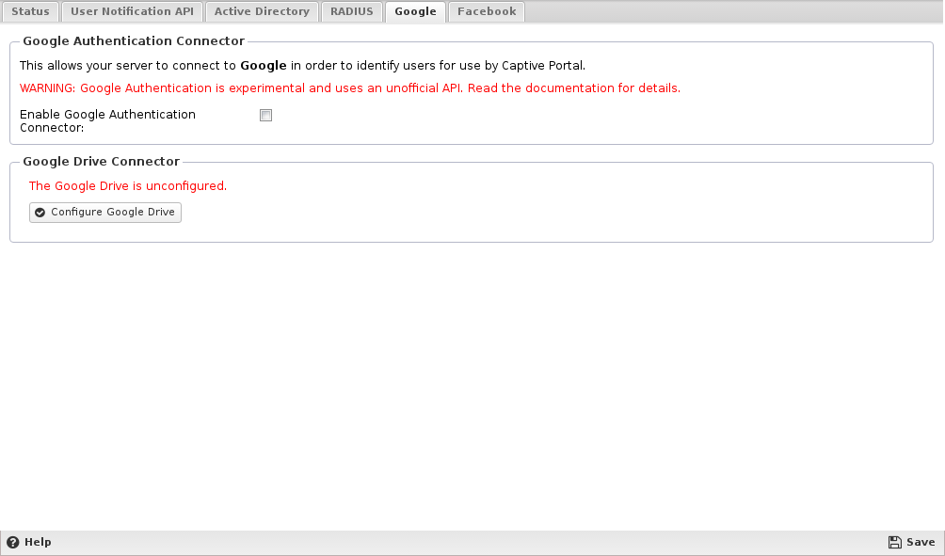Click checkmark icon on Configure Google Drive
The image size is (945, 556).
[40, 213]
